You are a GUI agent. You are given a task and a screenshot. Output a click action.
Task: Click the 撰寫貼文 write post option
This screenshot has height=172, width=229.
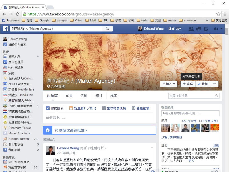pos(55,108)
